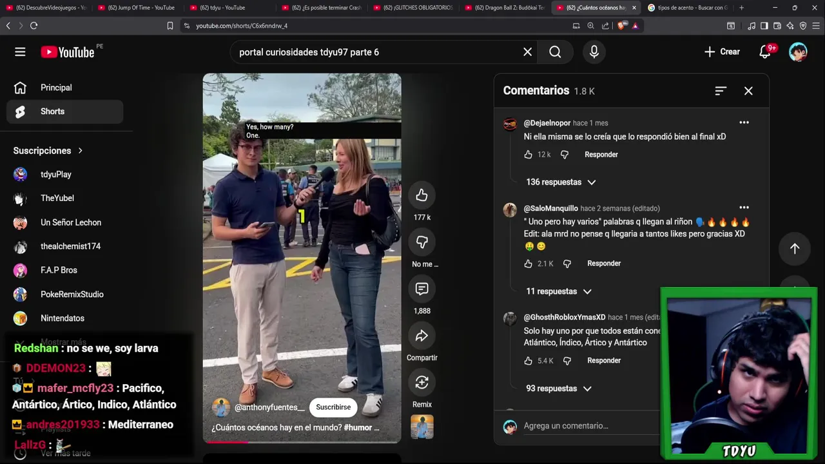Expand Suscripciones section chevron
825x464 pixels.
[x=81, y=151]
